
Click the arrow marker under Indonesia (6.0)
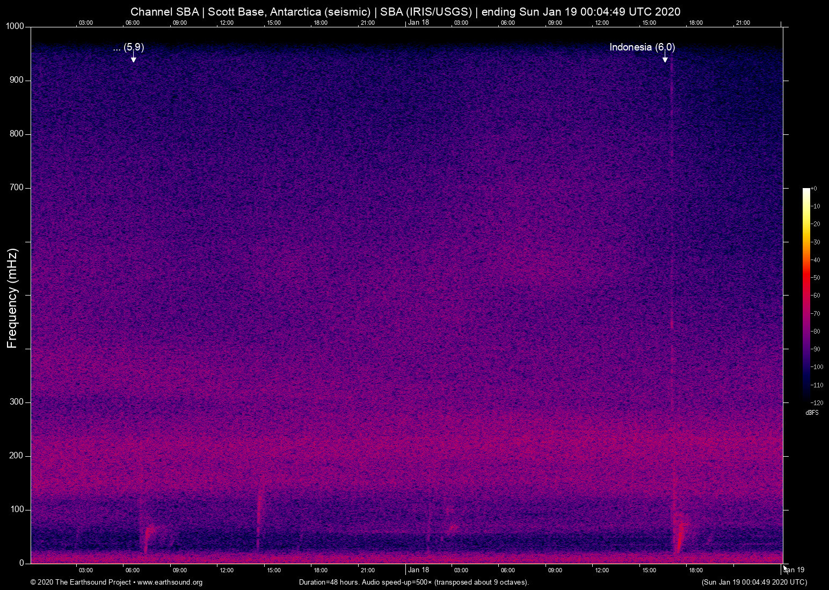pos(665,58)
